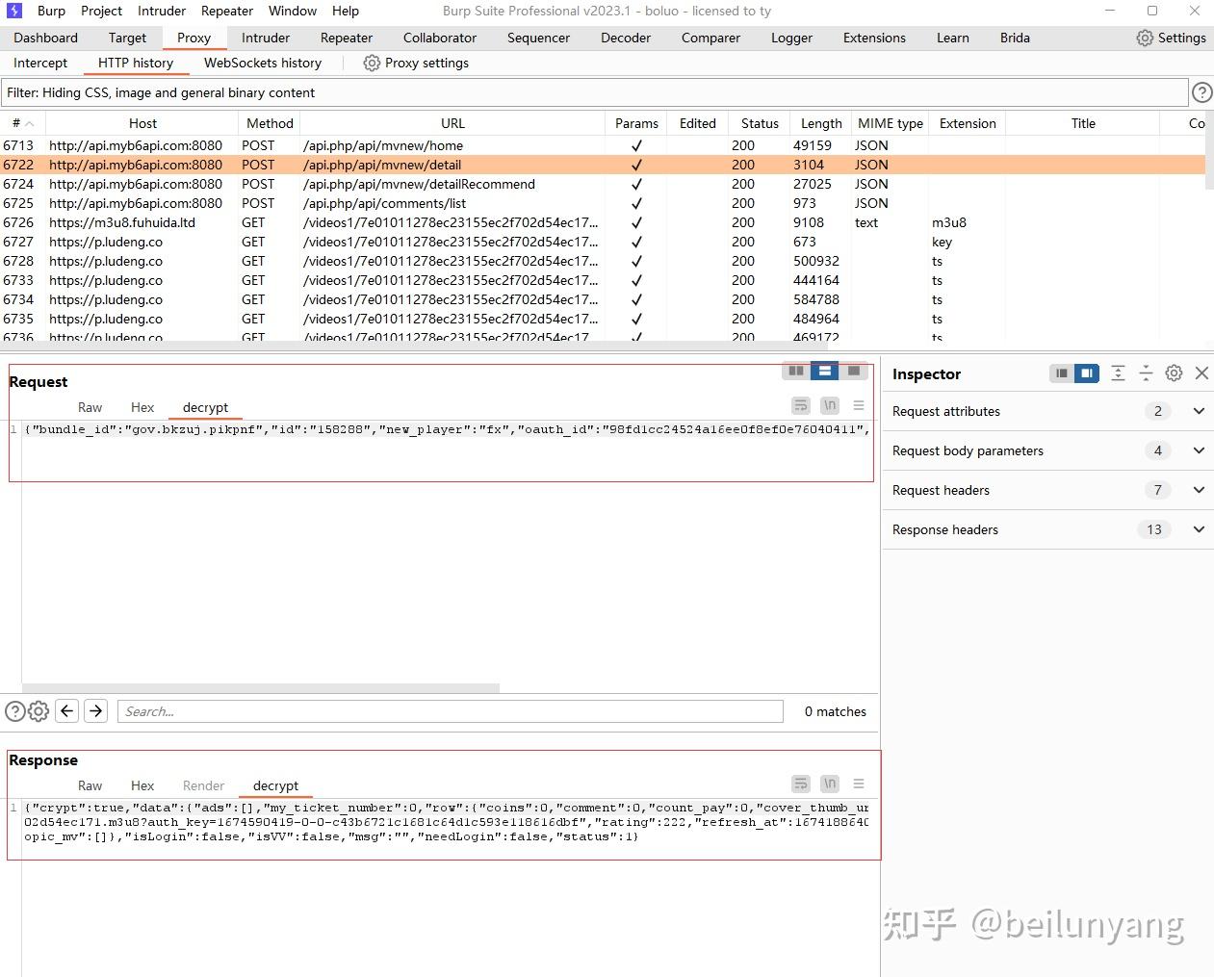The image size is (1214, 977).
Task: Sort history by Length column
Action: pyautogui.click(x=821, y=123)
